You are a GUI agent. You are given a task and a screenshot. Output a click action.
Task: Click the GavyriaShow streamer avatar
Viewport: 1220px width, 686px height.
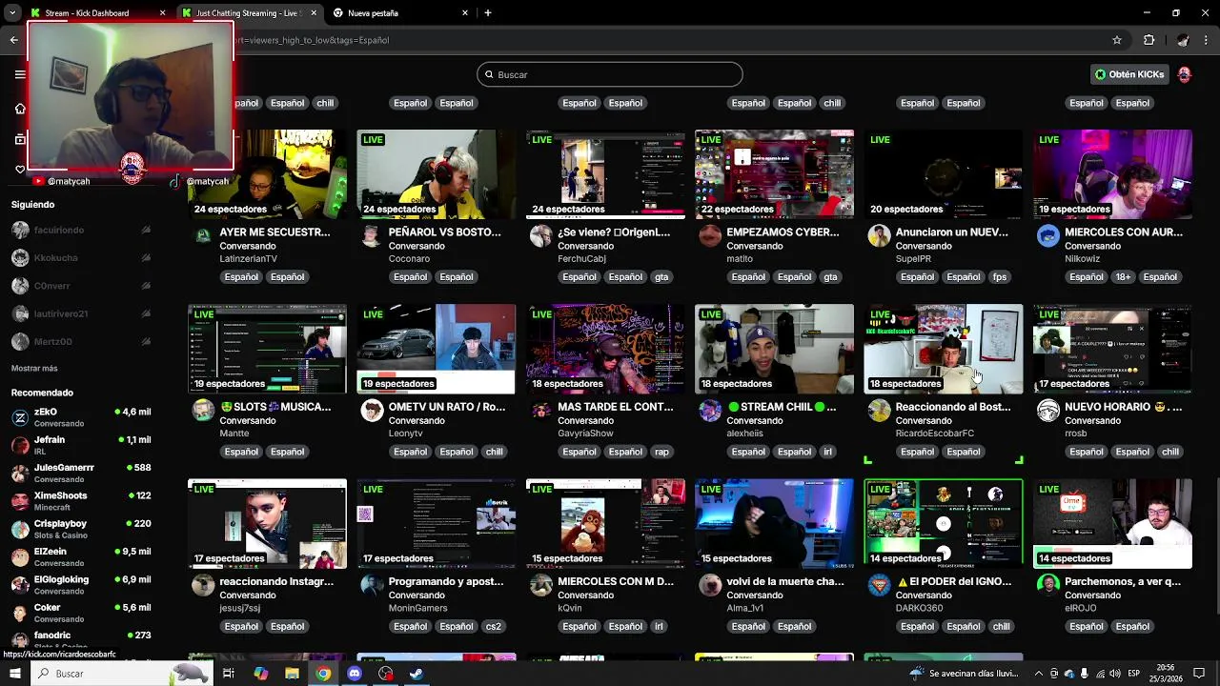click(540, 411)
